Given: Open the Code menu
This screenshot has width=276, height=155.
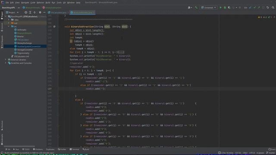Looking at the screenshot, I should pos(33,3).
